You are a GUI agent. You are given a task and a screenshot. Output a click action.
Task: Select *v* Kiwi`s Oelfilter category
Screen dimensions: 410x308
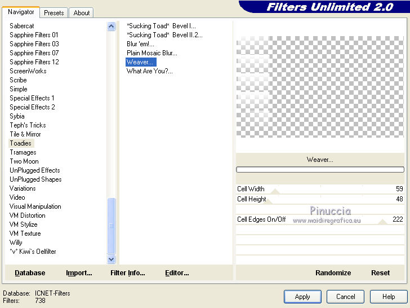pos(33,252)
